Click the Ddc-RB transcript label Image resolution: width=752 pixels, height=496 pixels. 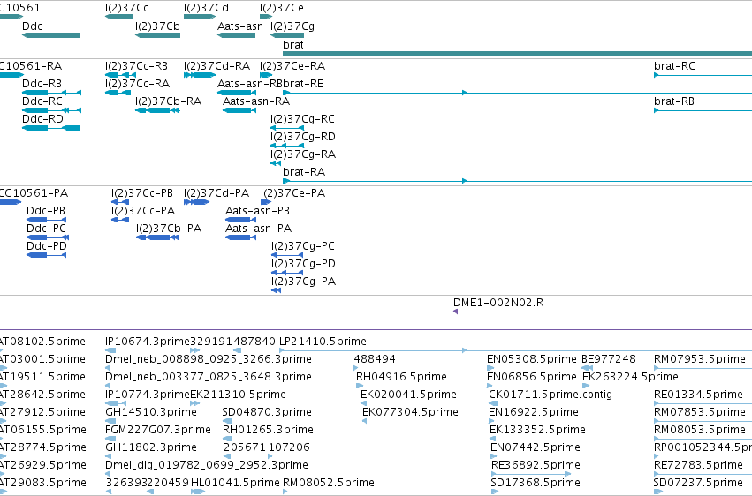(42, 84)
